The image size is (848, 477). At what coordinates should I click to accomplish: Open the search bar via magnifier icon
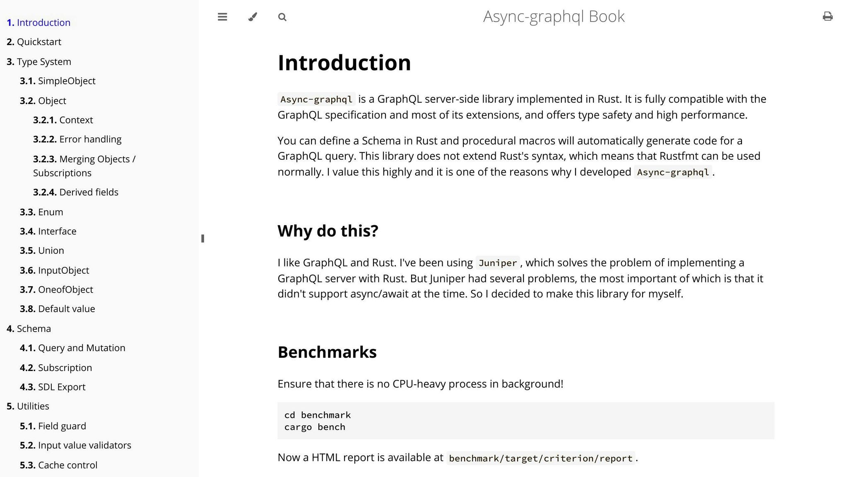coord(282,17)
